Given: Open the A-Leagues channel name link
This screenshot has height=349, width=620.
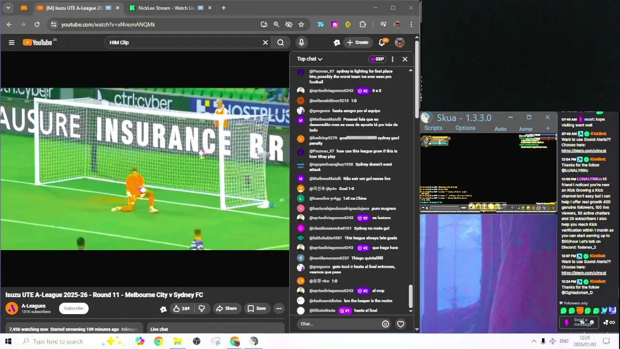Looking at the screenshot, I should 33,306.
